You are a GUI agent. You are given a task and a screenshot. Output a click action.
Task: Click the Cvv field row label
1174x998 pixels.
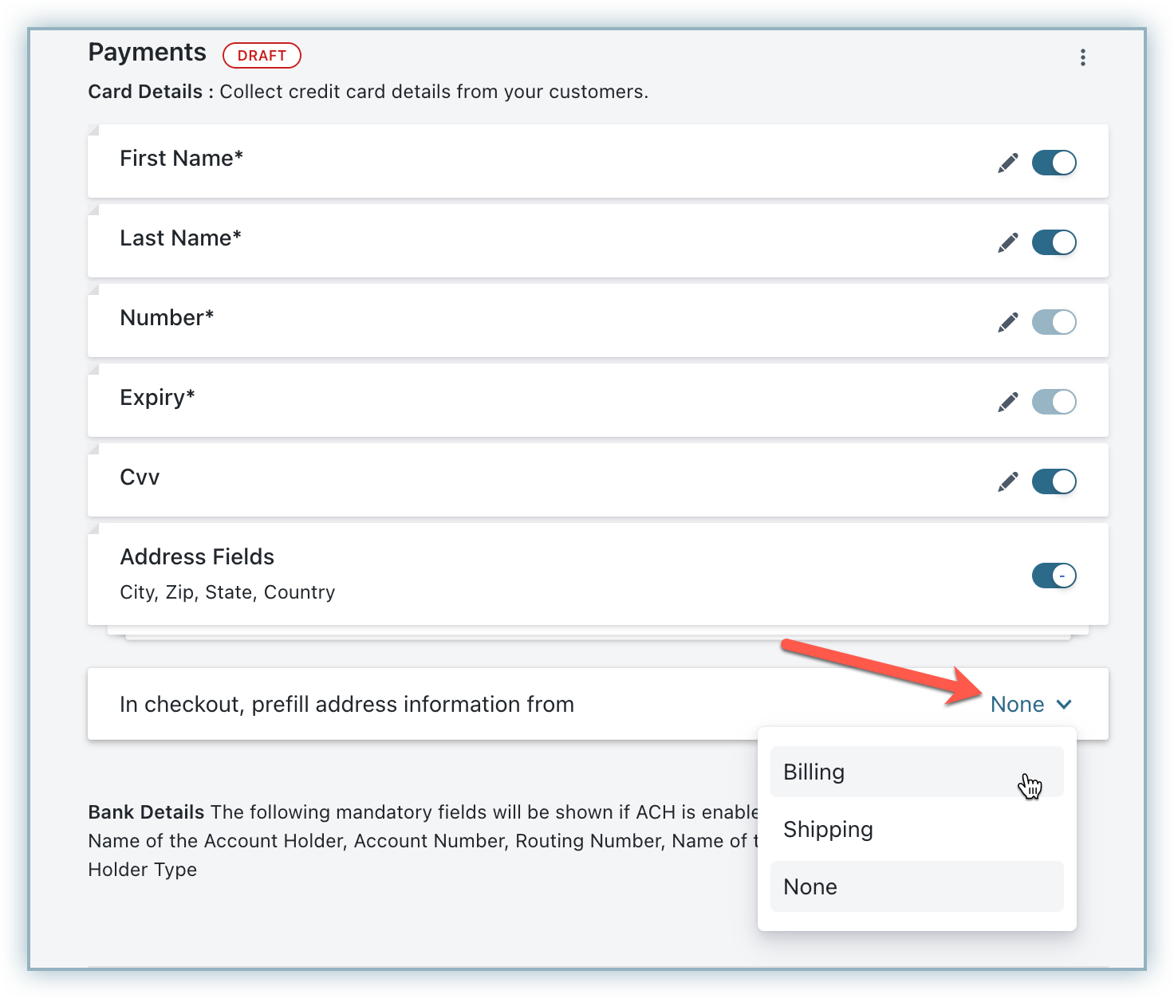[140, 477]
